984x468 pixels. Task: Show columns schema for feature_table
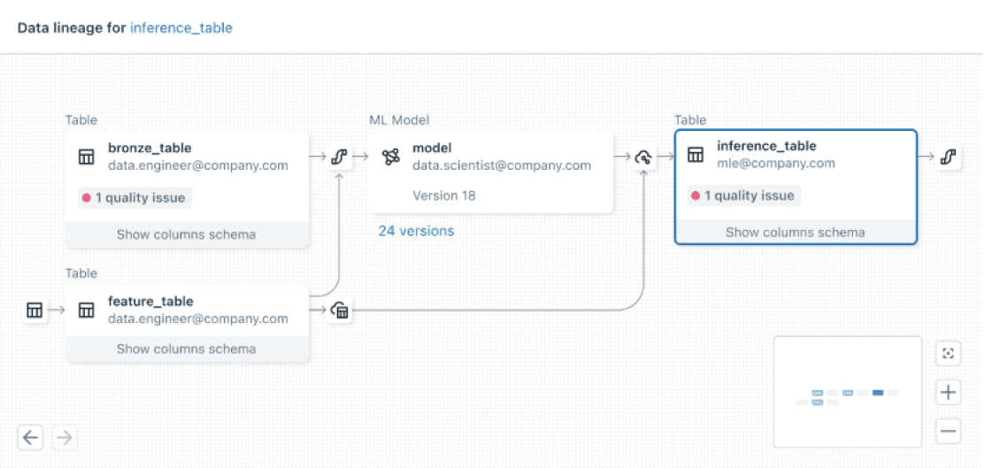pos(186,349)
